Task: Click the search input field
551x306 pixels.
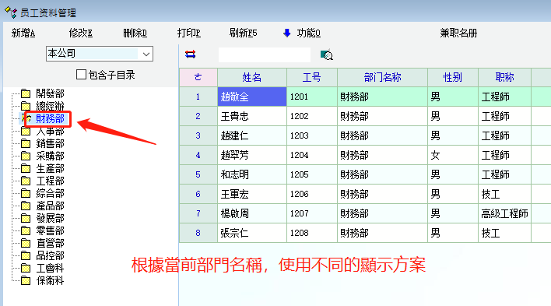Action: (x=265, y=55)
